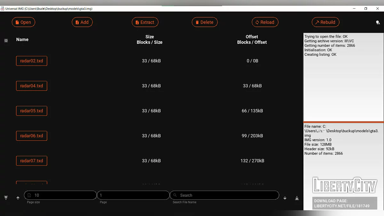Select the radar07.txd entry

click(31, 161)
